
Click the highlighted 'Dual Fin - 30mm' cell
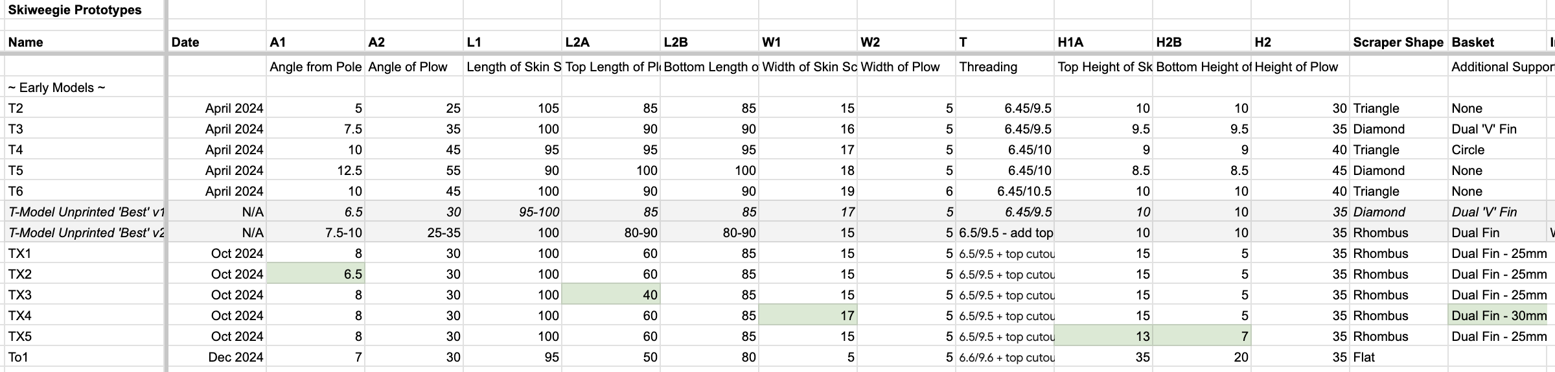point(1498,316)
